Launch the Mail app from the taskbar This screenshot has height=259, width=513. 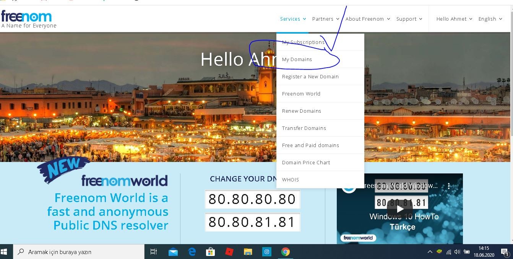[173, 252]
